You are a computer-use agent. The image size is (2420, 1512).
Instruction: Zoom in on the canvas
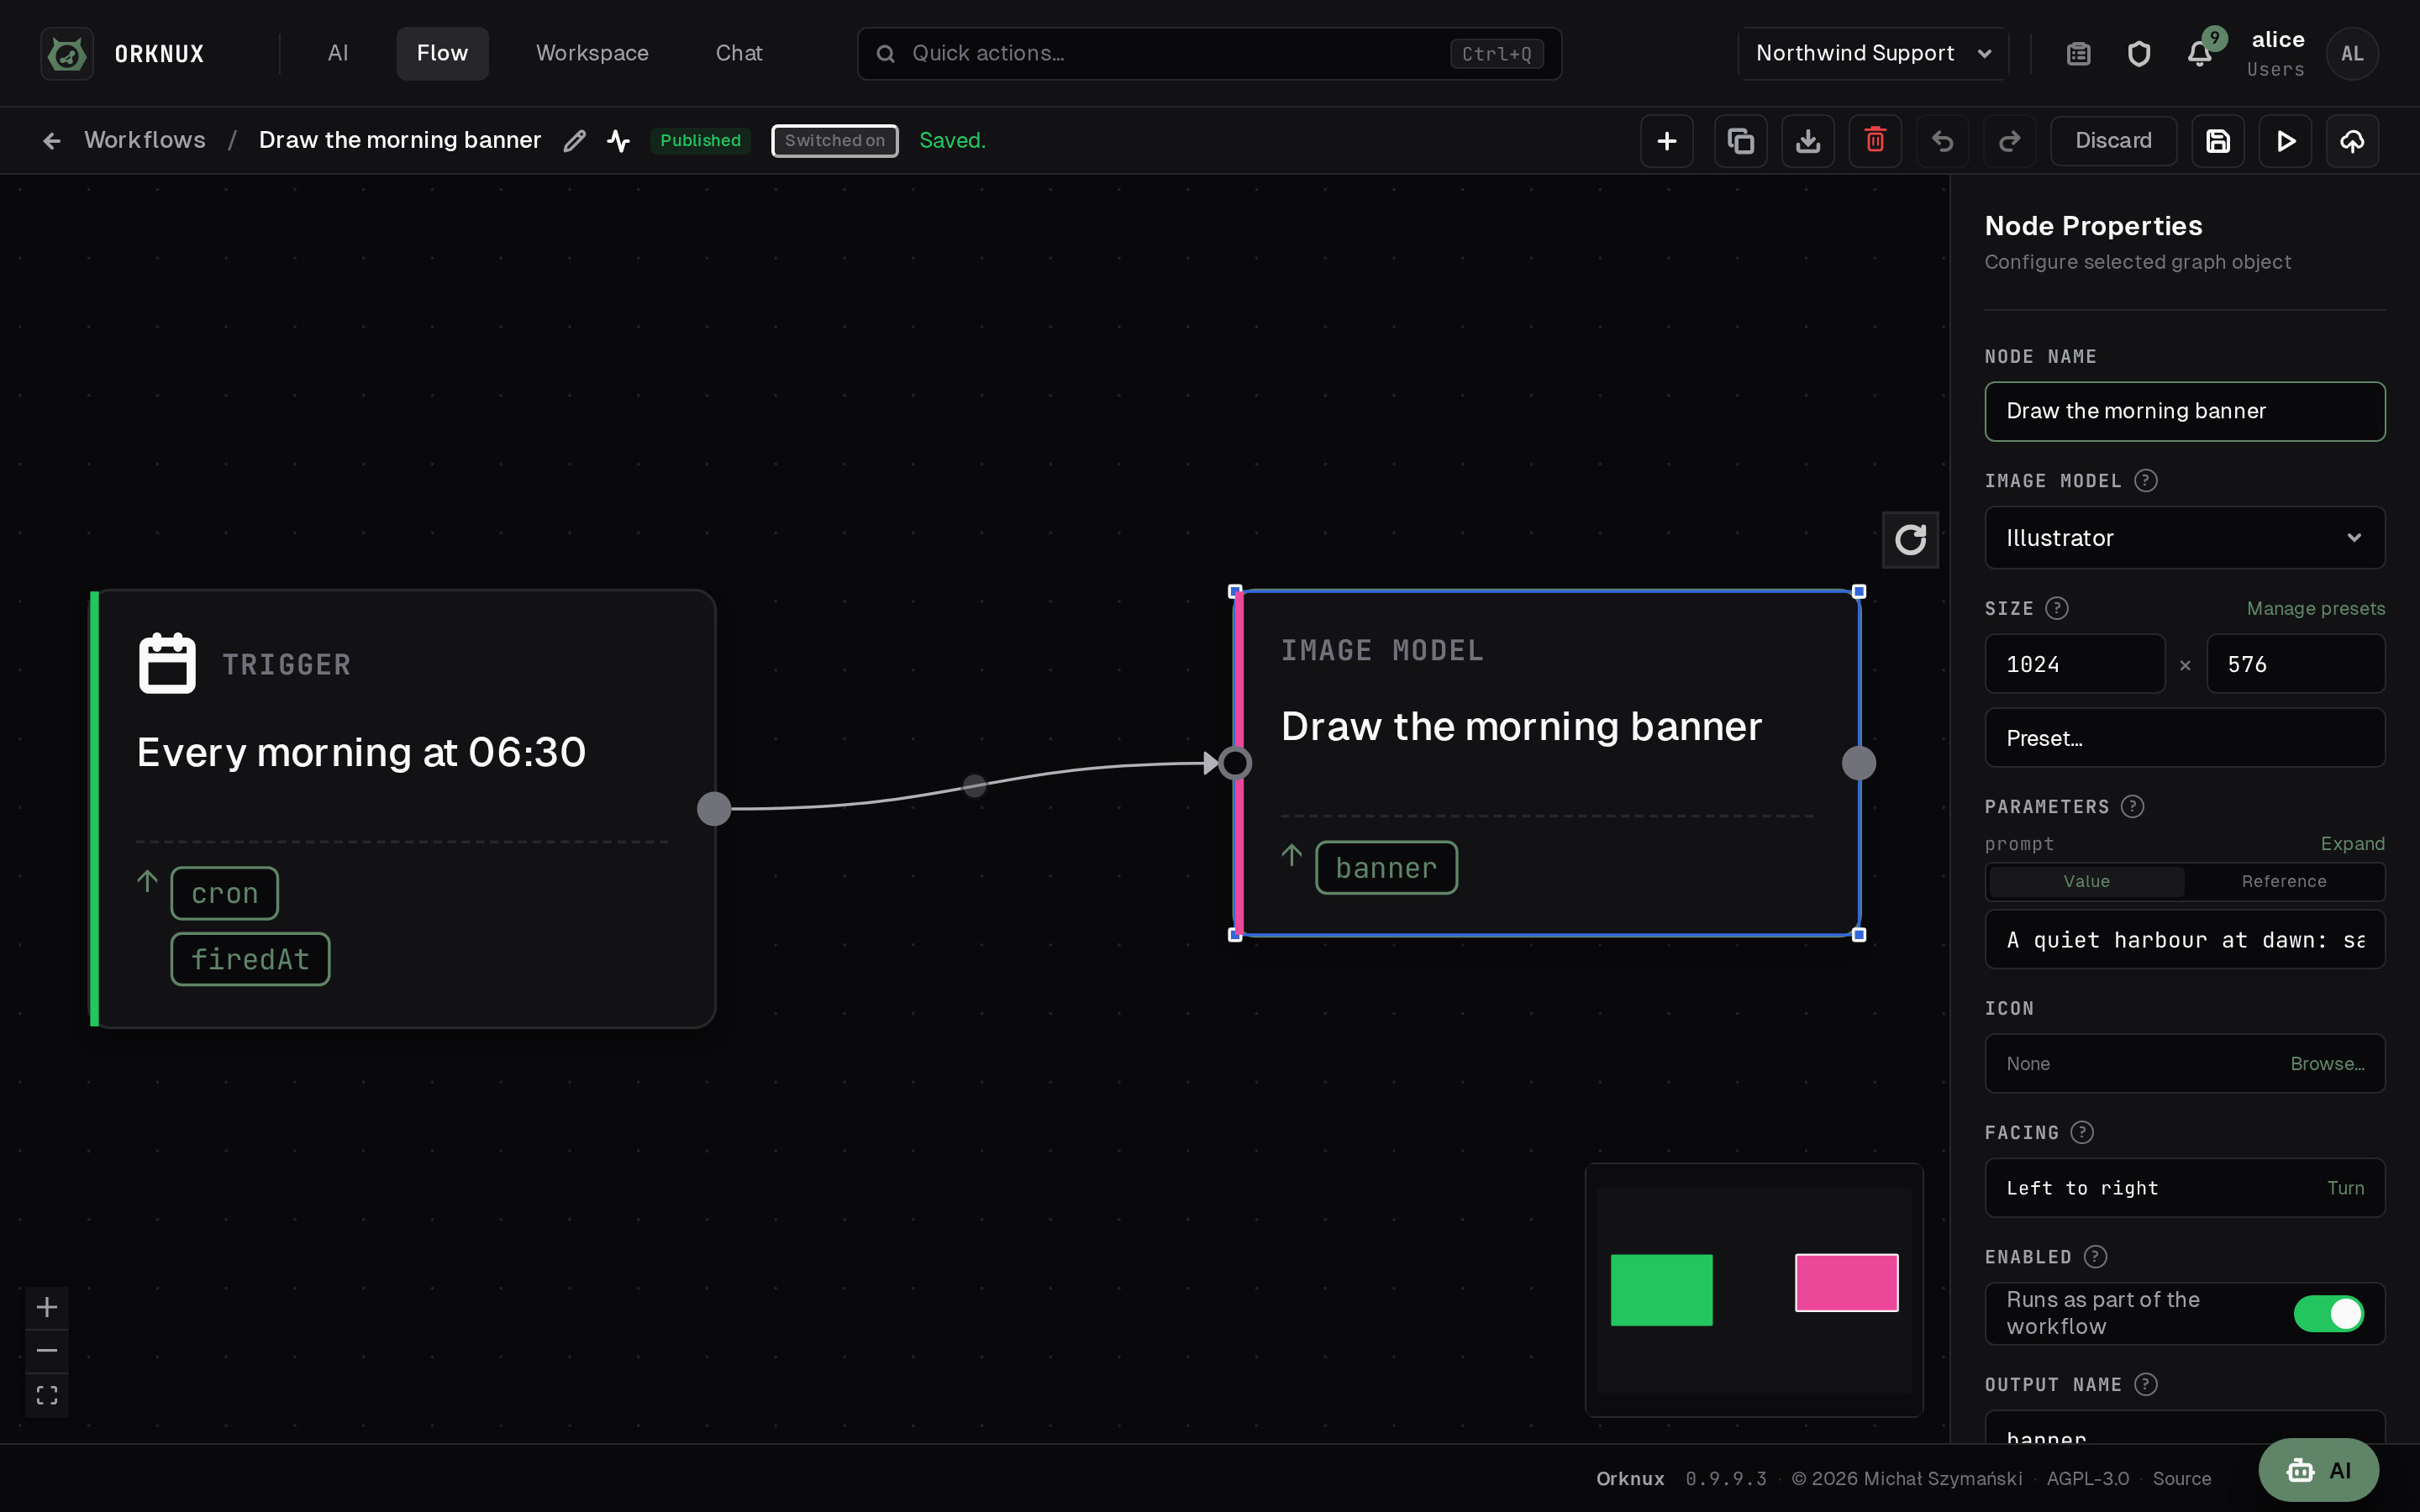click(x=47, y=1307)
